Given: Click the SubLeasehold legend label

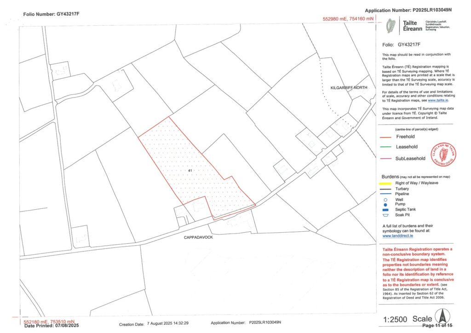Looking at the screenshot, I should coord(410,159).
